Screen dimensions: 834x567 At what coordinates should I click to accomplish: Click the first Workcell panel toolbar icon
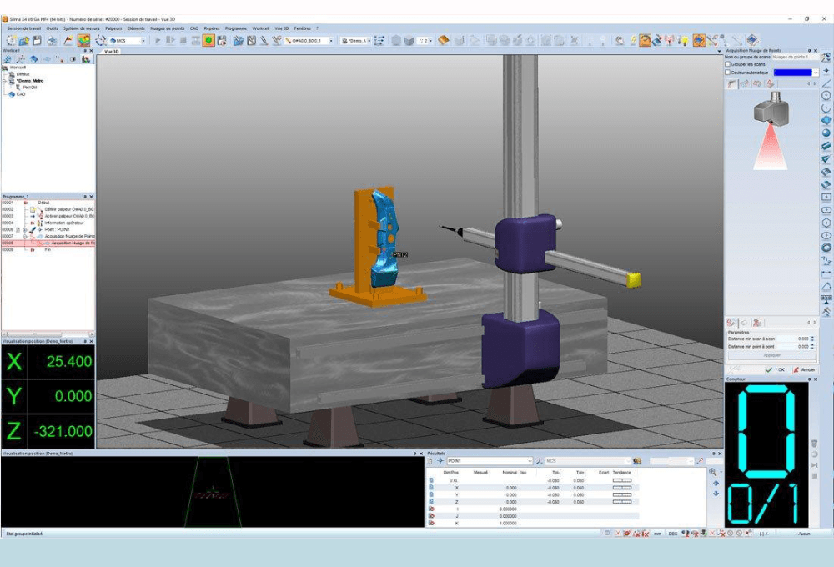click(8, 59)
